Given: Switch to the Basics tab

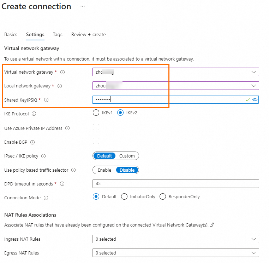Looking at the screenshot, I should pyautogui.click(x=11, y=34).
